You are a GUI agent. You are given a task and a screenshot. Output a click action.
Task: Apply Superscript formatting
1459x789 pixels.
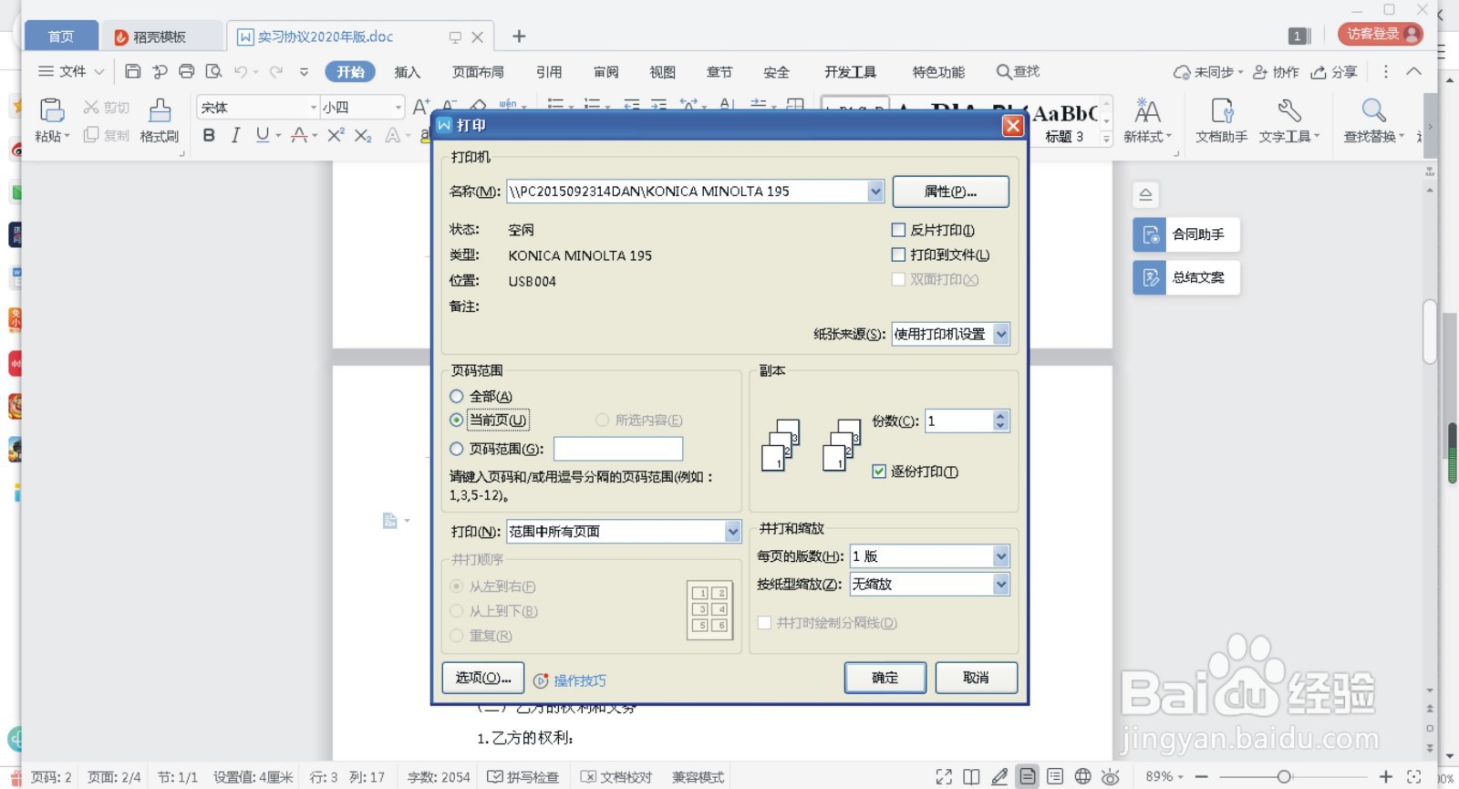336,135
